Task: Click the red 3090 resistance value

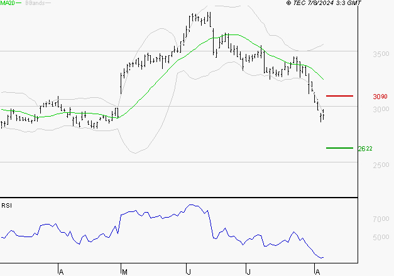Action: [380, 97]
